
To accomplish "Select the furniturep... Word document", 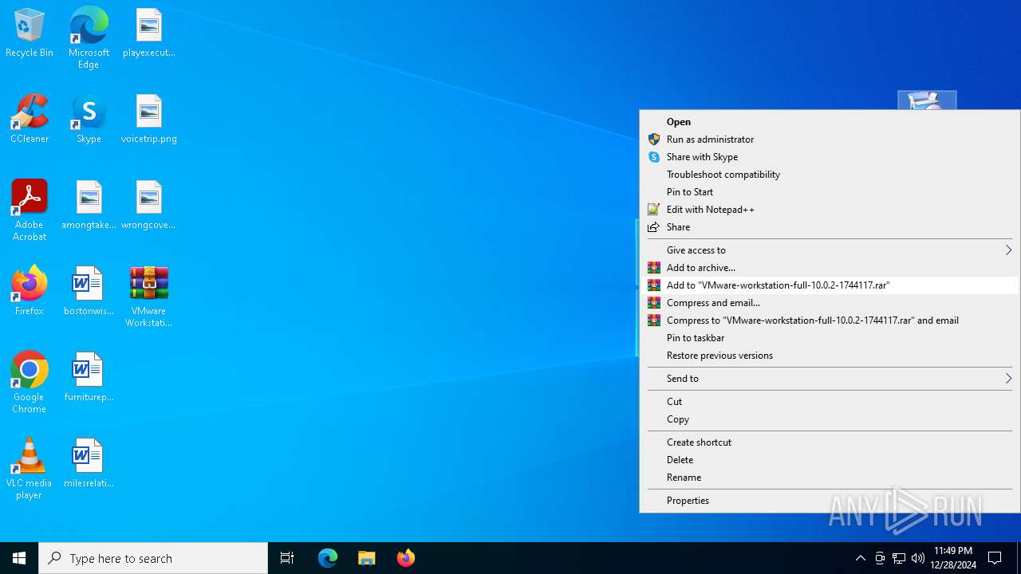I will click(89, 377).
